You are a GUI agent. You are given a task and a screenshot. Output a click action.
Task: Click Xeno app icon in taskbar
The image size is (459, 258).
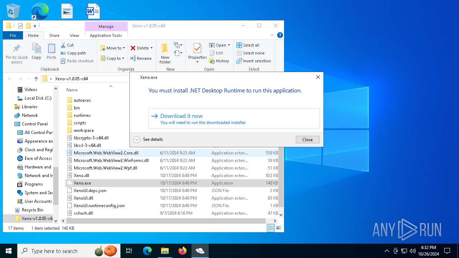(x=200, y=251)
